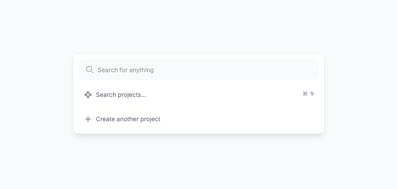The width and height of the screenshot is (397, 189).
Task: Click the magnifying glass search icon
Action: (x=90, y=70)
